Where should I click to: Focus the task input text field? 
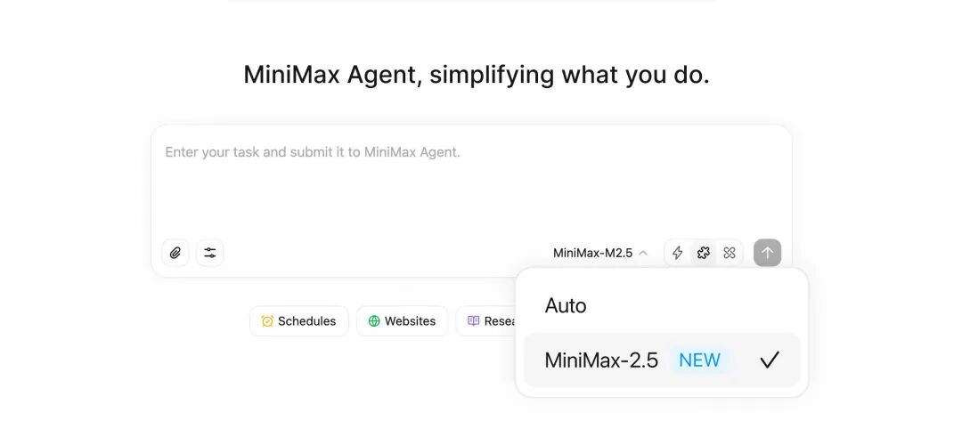(470, 178)
